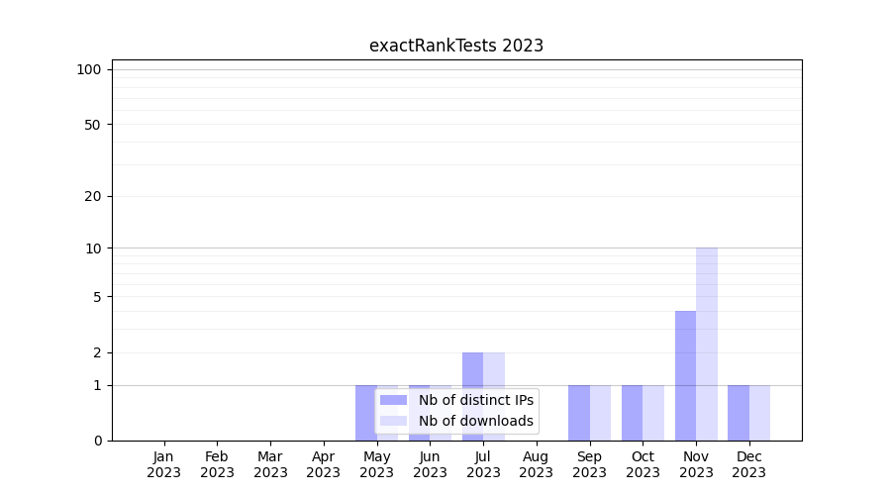Click the "50" y-axis tick label

(x=93, y=125)
